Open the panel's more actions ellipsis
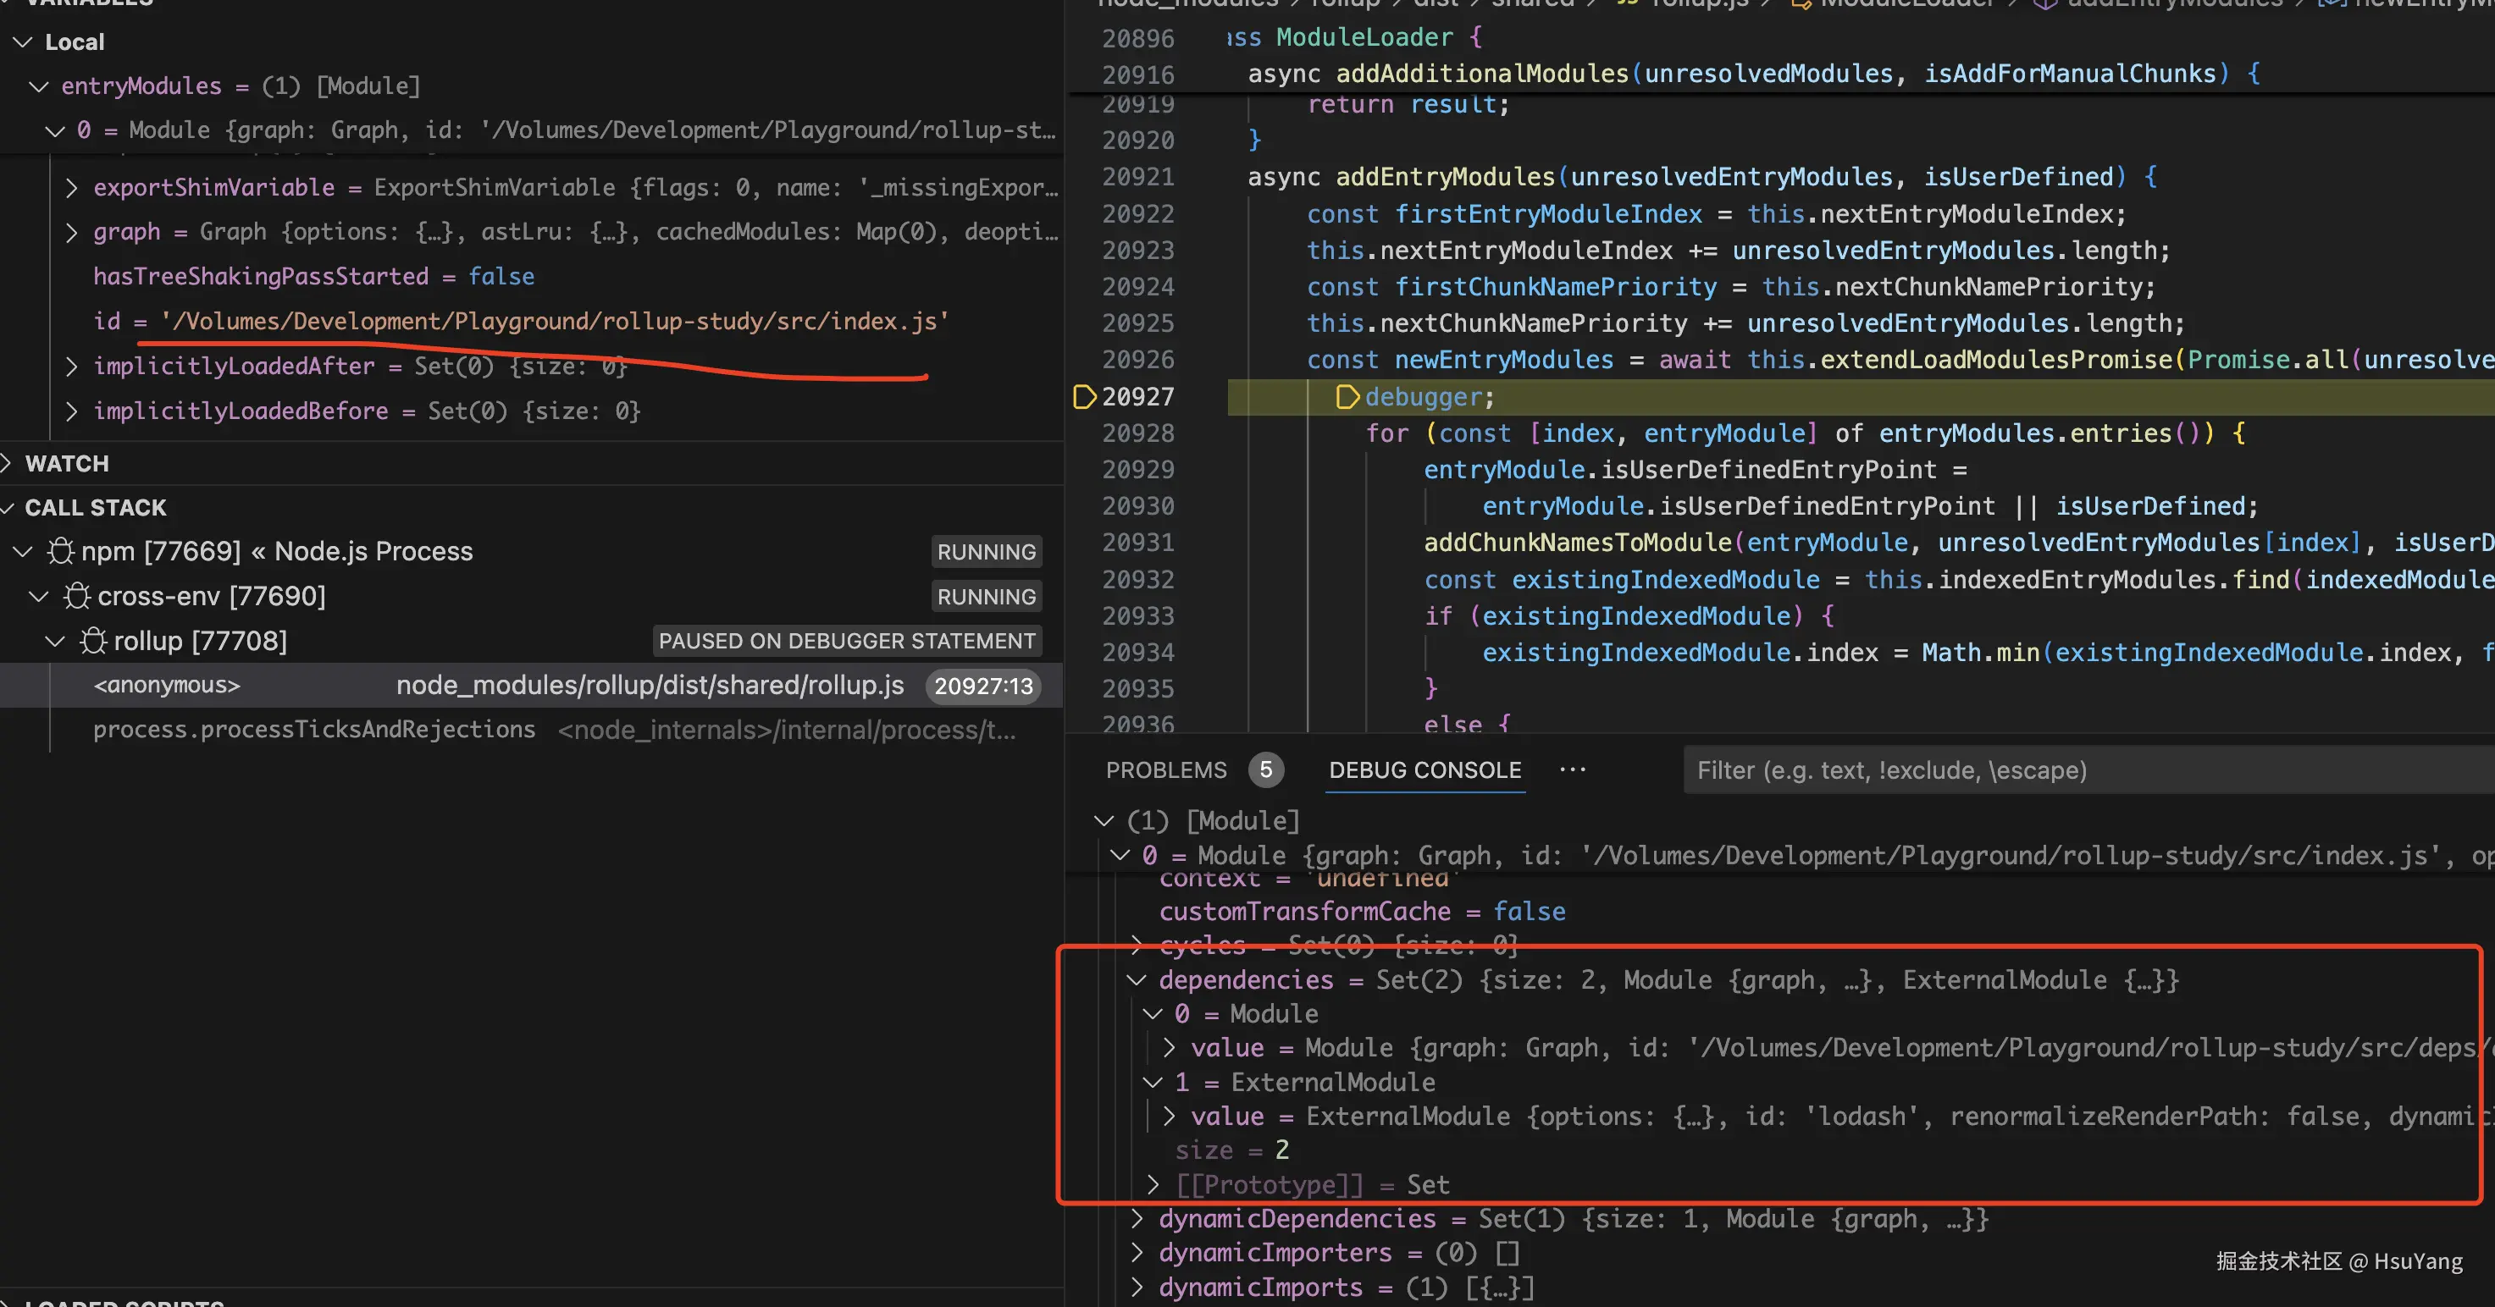 click(x=1573, y=769)
